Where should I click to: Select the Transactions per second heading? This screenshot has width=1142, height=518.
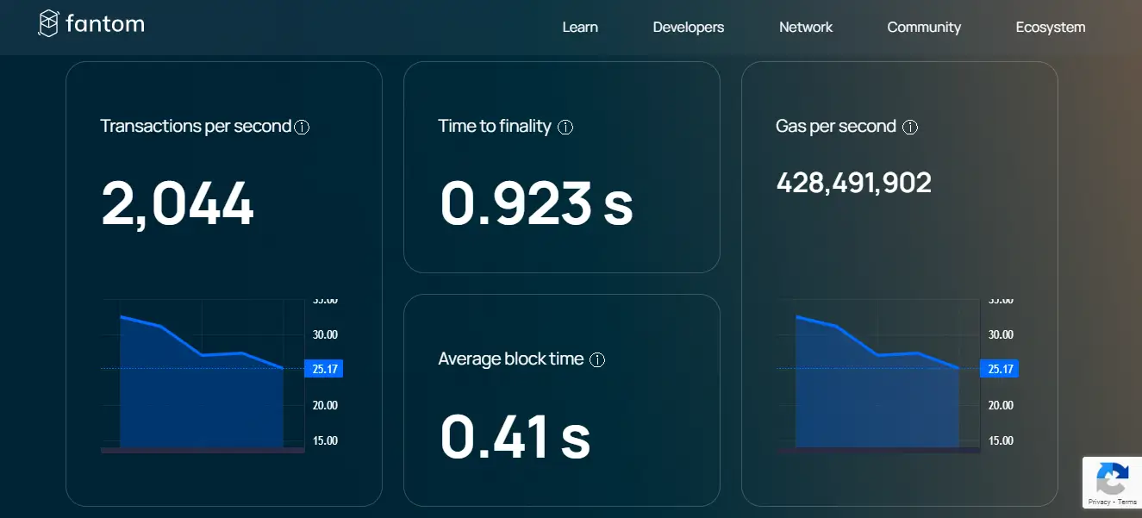(196, 126)
